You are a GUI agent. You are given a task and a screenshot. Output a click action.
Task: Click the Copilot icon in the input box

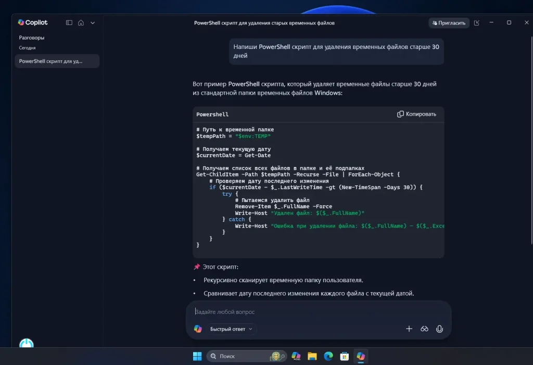point(198,329)
